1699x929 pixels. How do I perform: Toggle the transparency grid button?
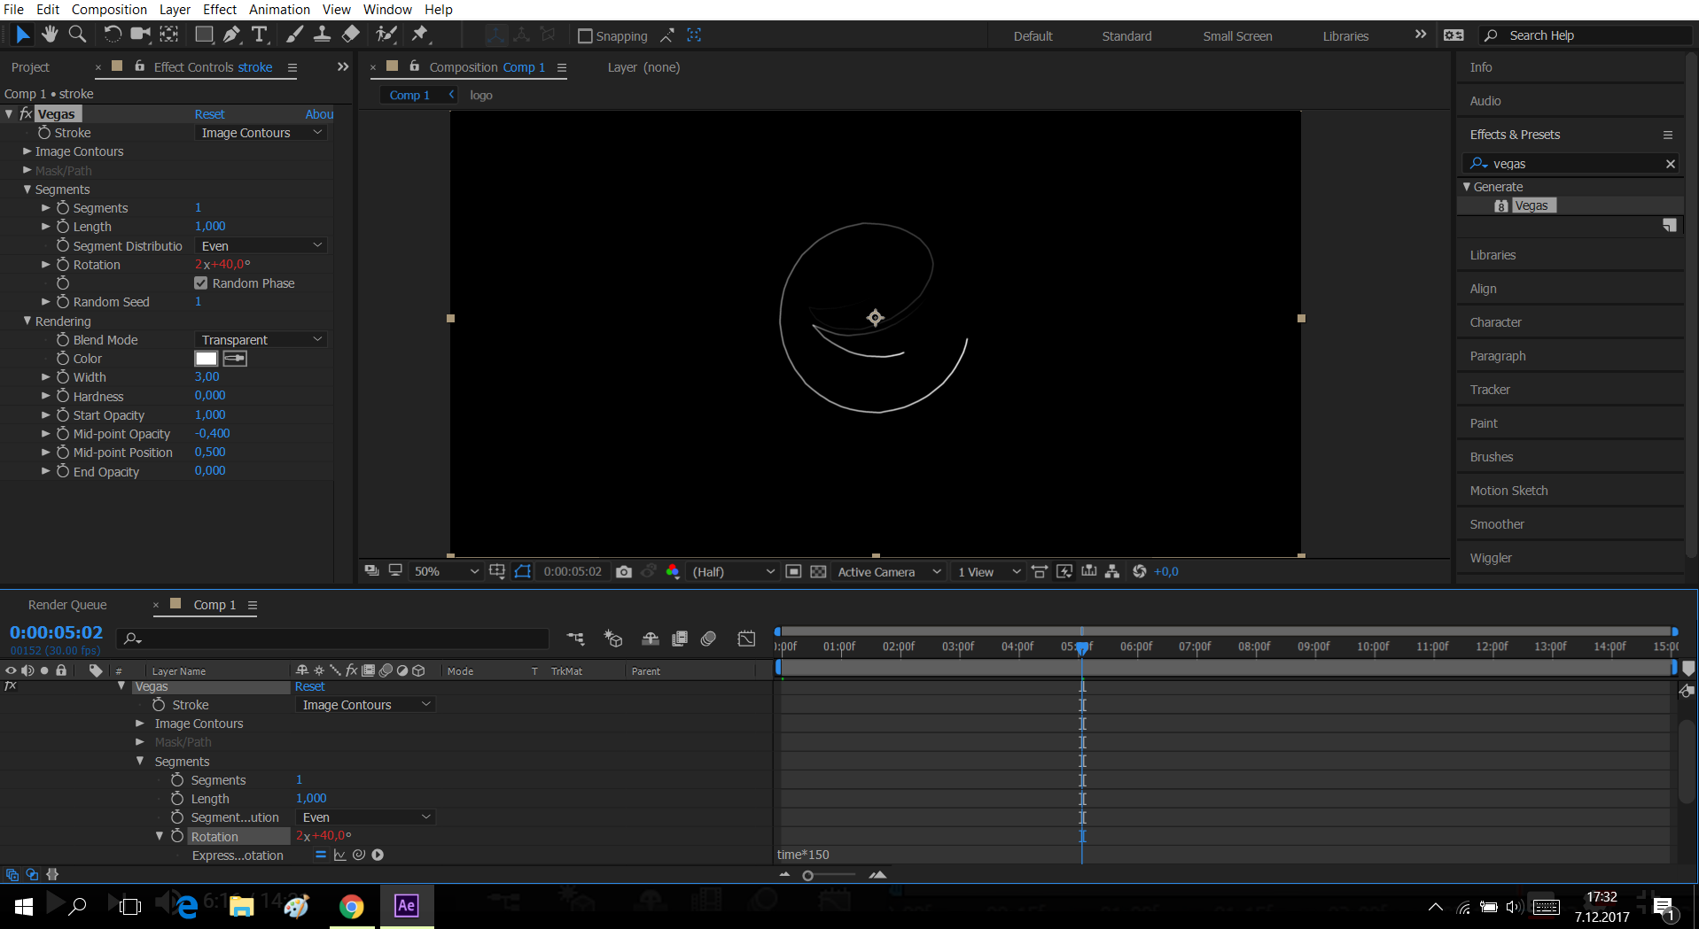819,572
